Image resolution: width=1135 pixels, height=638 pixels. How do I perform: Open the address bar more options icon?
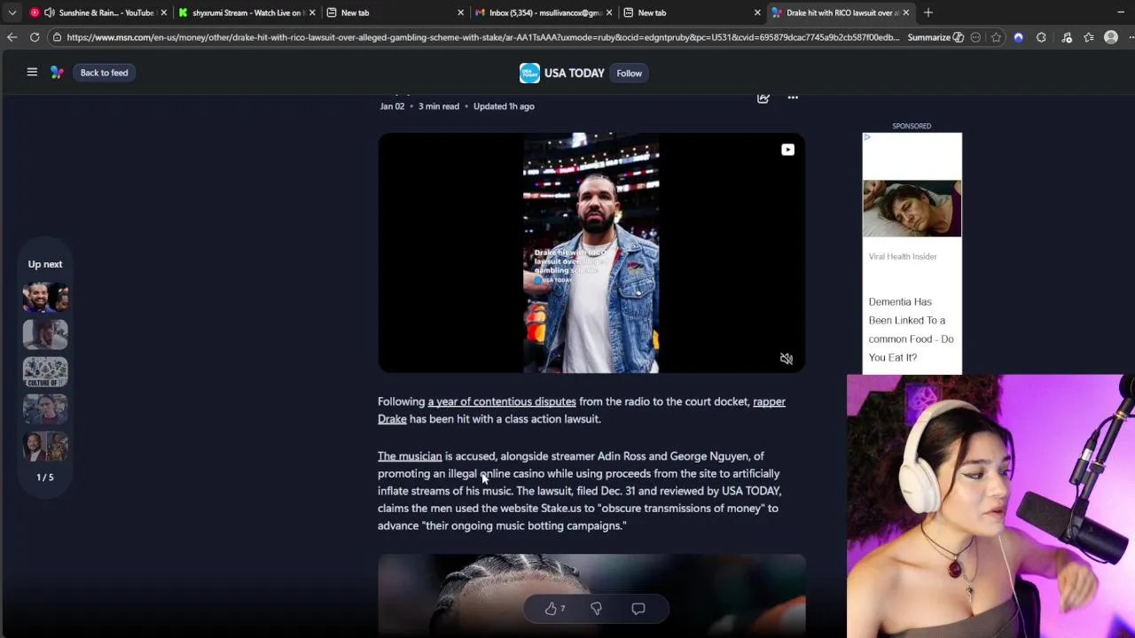pos(976,37)
